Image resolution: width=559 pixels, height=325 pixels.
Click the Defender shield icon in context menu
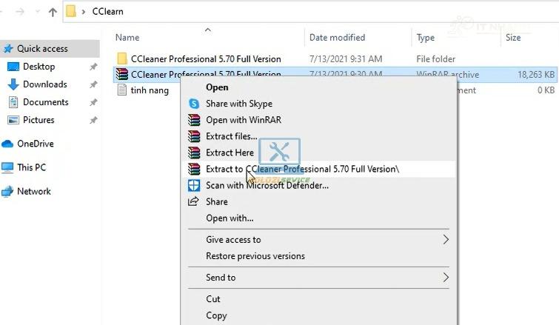point(194,186)
